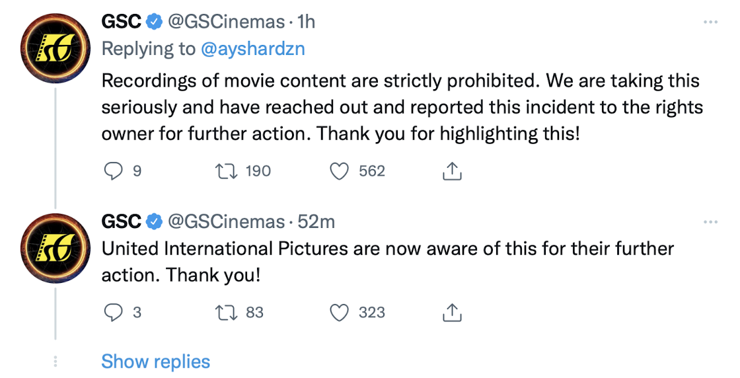Image resolution: width=740 pixels, height=378 pixels.
Task: Like the tweet with 562 likes
Action: pyautogui.click(x=339, y=171)
